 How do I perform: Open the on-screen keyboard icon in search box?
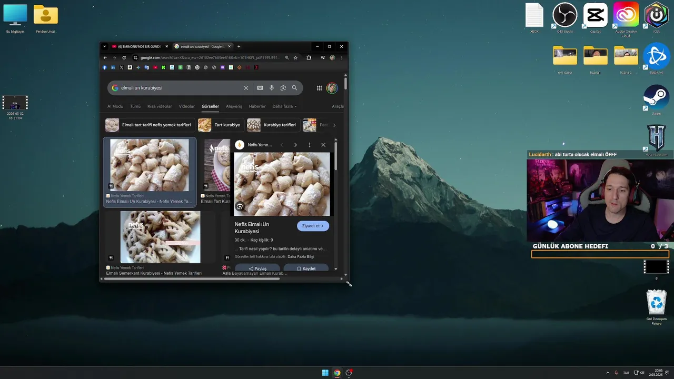click(x=260, y=88)
